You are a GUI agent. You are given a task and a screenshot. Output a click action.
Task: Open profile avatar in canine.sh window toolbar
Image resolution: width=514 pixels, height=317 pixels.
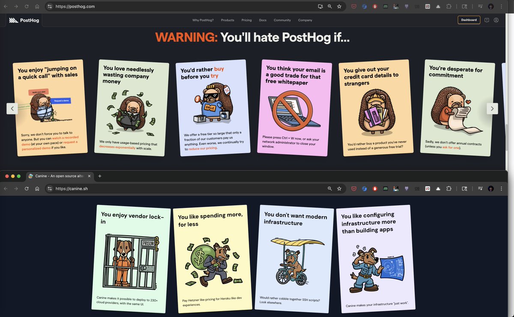pos(491,189)
